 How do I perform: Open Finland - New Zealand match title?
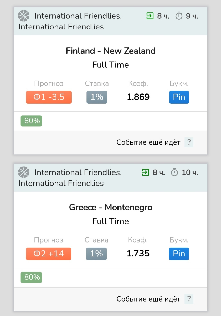(x=111, y=51)
